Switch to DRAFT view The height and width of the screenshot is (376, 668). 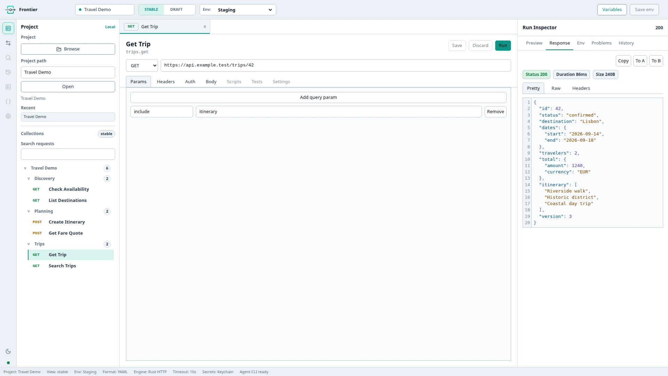pos(176,9)
